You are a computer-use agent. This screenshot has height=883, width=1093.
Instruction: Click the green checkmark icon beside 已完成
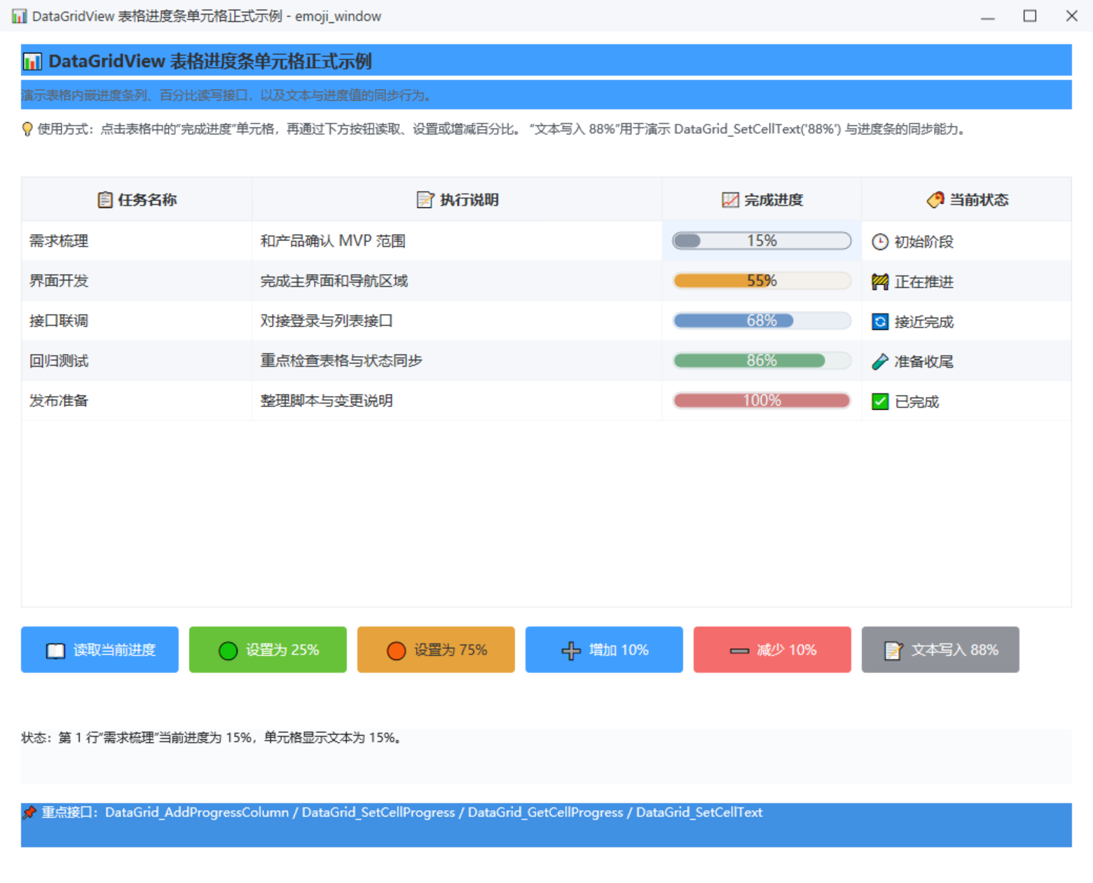click(880, 402)
